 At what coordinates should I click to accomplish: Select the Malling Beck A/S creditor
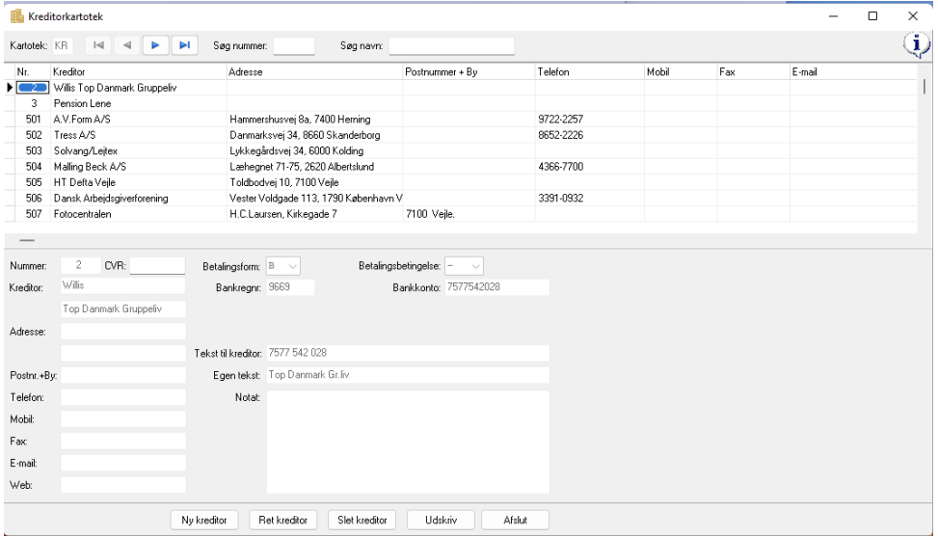tap(461, 166)
